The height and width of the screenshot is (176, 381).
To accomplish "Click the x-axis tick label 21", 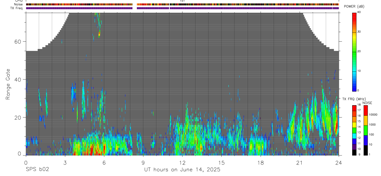I will (299, 163).
